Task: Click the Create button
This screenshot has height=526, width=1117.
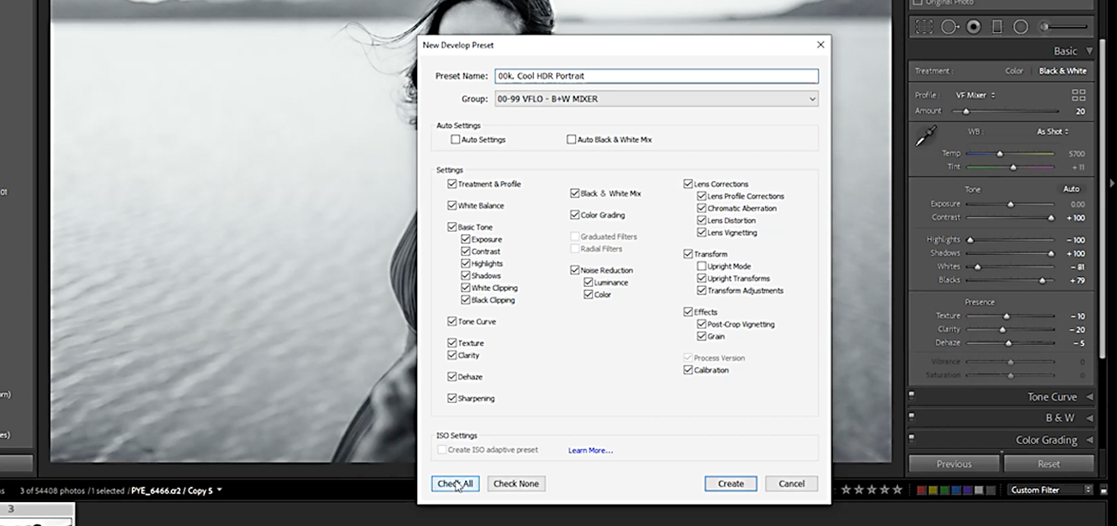Action: [x=731, y=483]
